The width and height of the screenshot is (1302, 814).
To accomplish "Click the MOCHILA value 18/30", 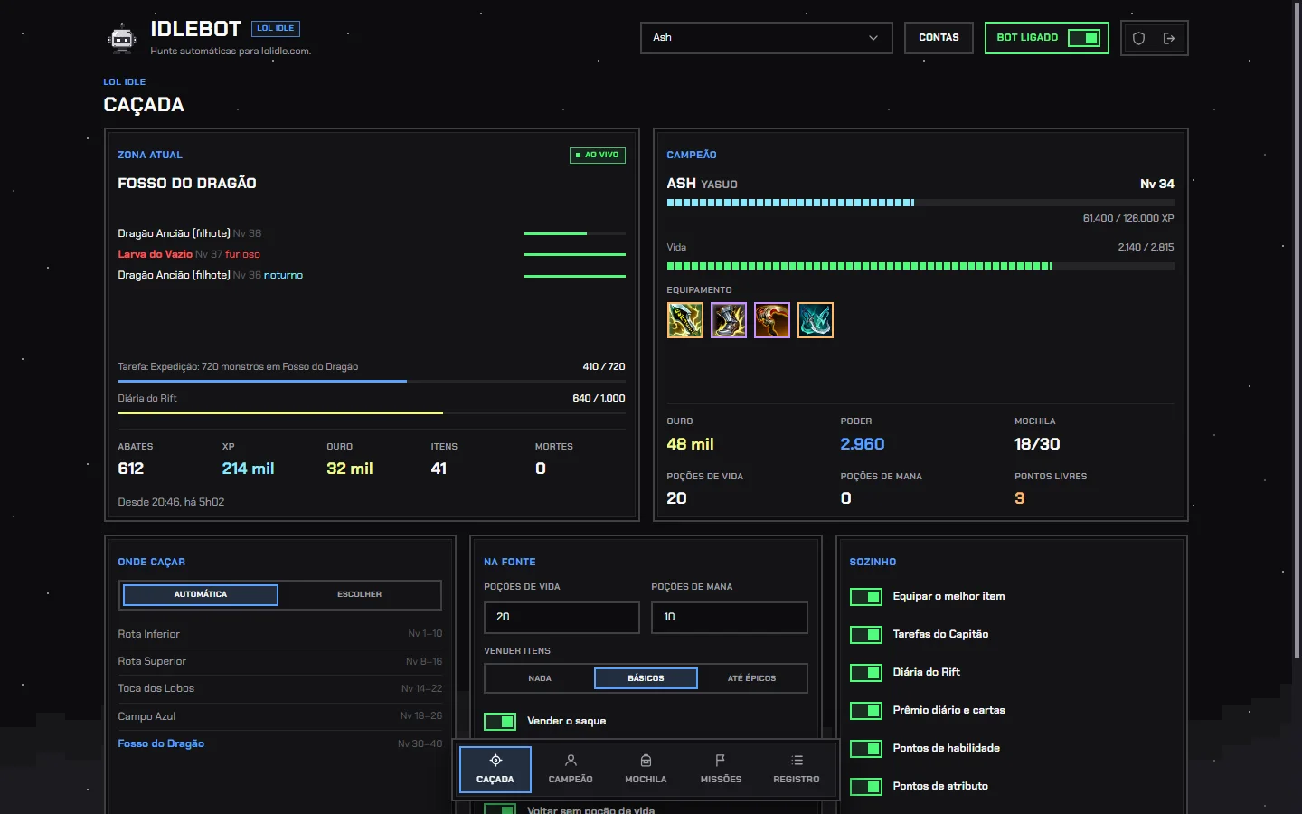I will (1037, 444).
